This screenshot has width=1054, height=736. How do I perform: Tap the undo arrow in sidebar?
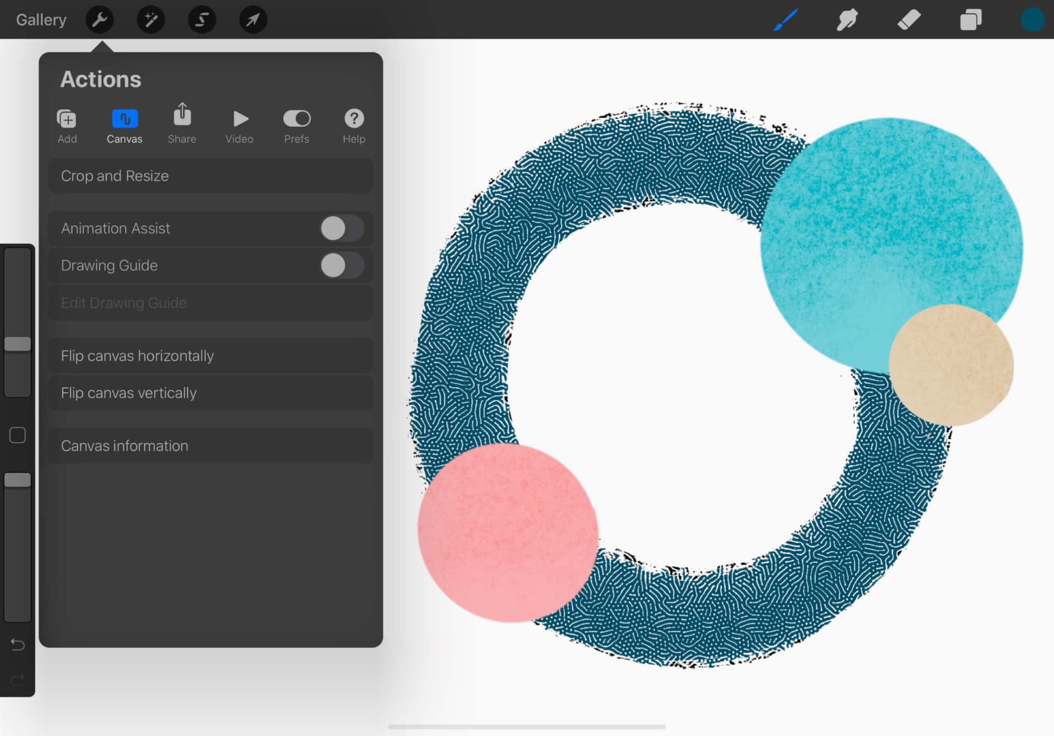pos(17,644)
